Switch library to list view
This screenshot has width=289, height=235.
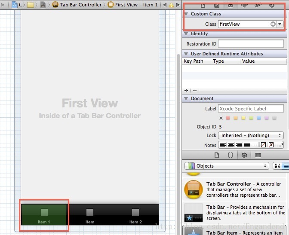286,166
